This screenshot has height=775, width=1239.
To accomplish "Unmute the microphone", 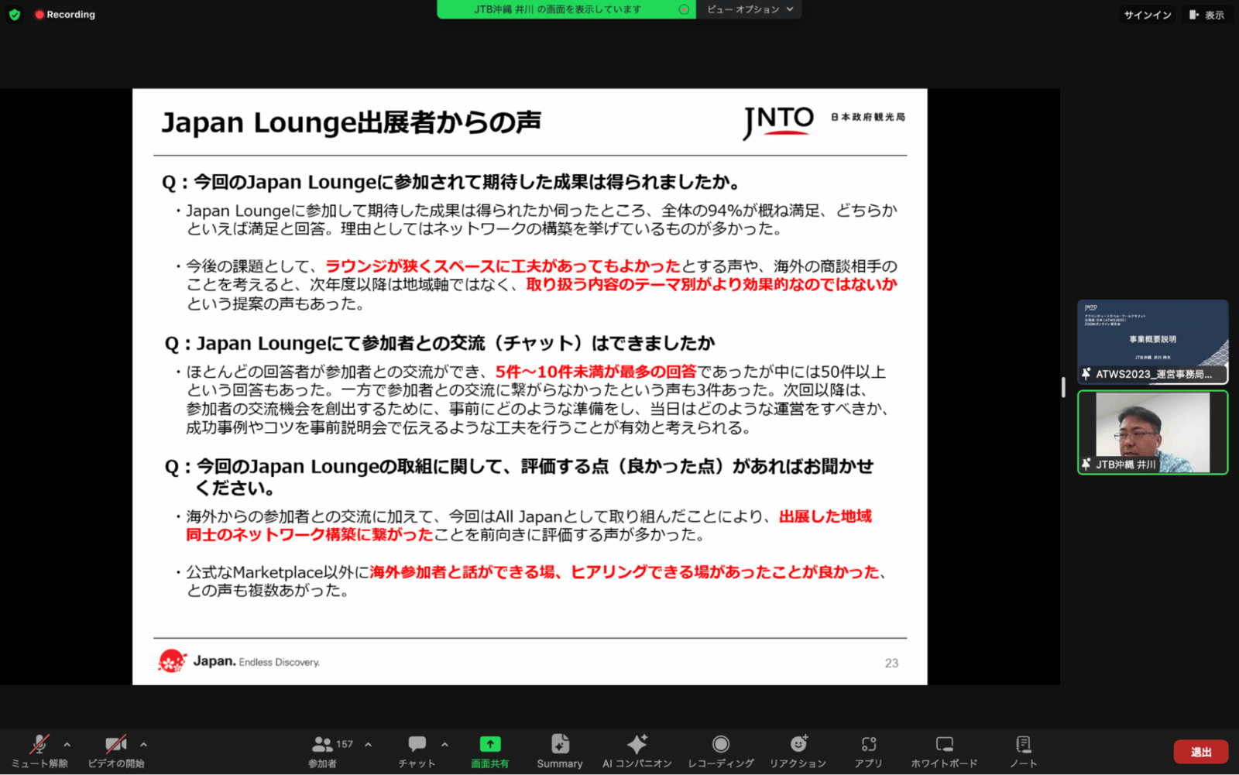I will point(39,751).
